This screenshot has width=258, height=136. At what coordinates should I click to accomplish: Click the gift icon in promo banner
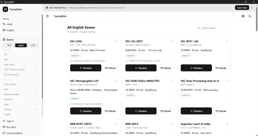point(47,8)
